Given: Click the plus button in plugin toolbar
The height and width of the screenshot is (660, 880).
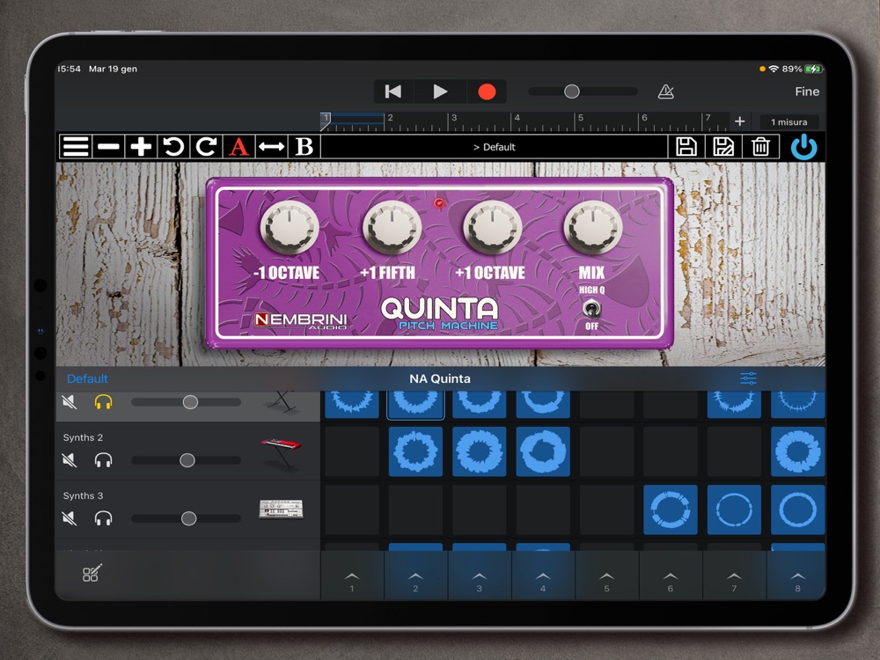Looking at the screenshot, I should pos(141,147).
